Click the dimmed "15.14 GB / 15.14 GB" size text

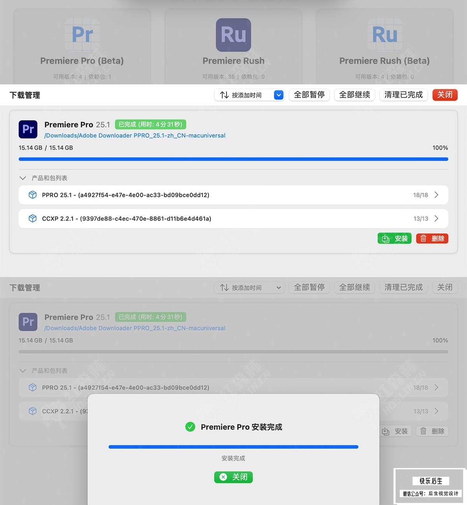point(46,340)
